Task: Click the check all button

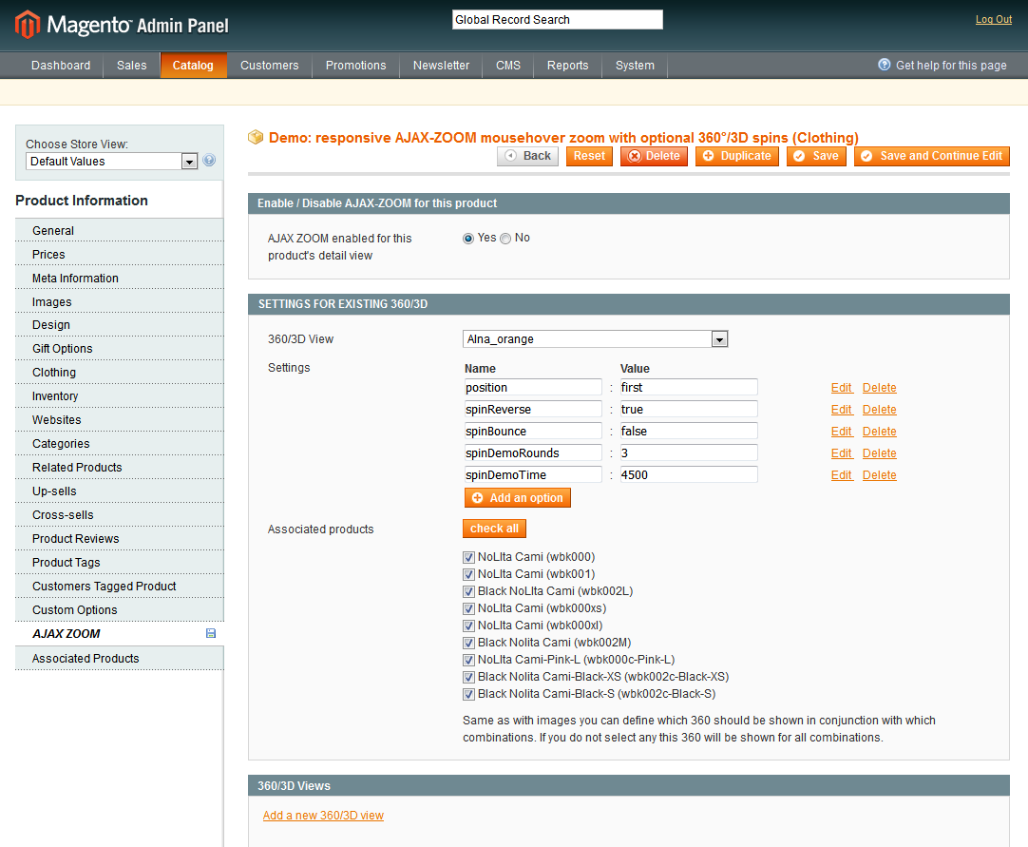Action: 494,529
